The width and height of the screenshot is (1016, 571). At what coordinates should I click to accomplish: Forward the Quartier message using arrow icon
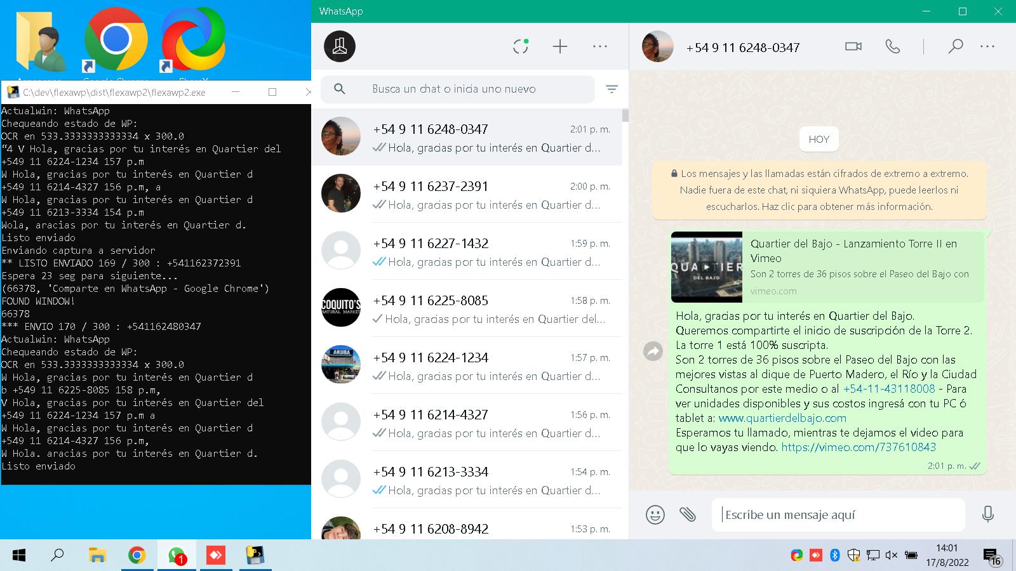[x=653, y=351]
